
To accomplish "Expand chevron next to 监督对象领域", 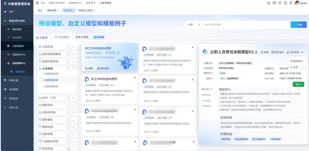I will coord(73,61).
